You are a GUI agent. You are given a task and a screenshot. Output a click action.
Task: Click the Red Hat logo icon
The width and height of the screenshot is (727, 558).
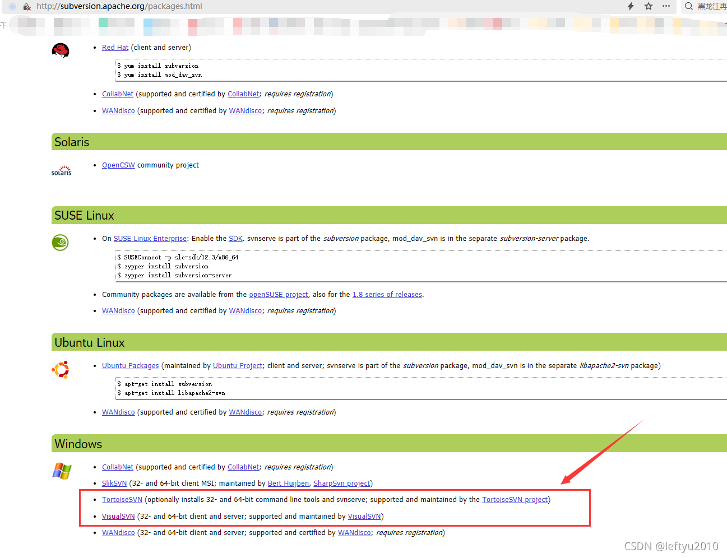[x=61, y=50]
